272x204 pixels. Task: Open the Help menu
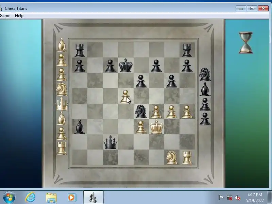pos(19,16)
